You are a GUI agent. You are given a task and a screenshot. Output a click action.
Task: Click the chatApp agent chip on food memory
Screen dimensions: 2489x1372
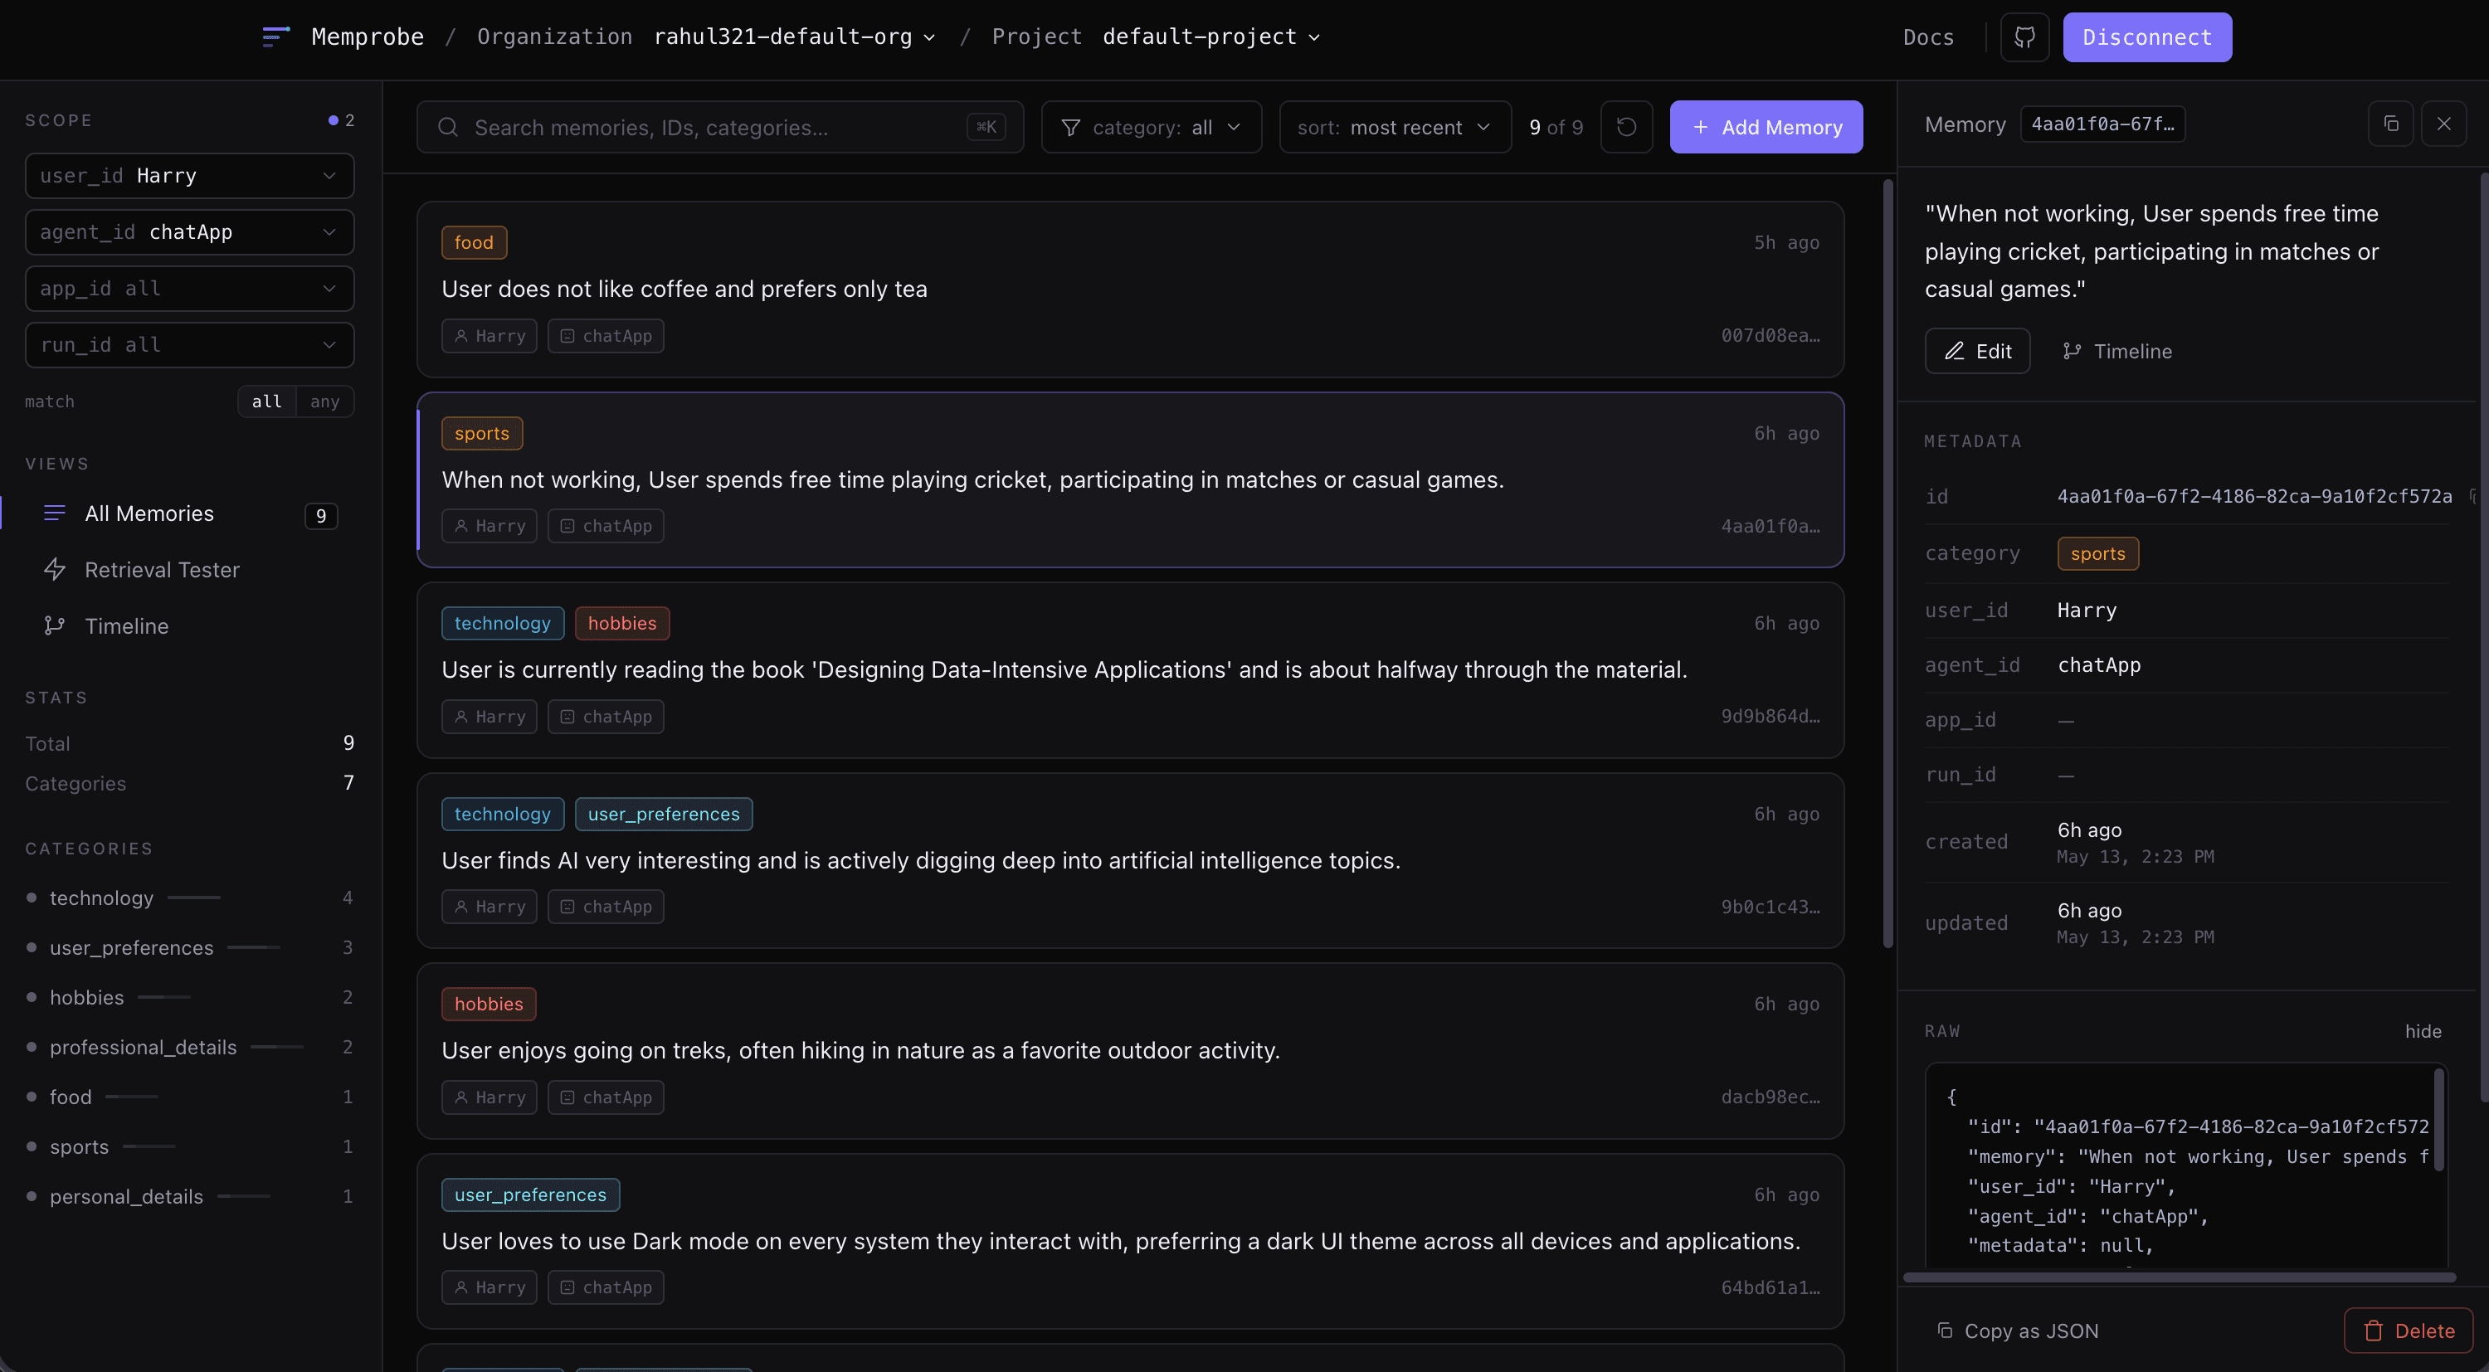point(606,335)
